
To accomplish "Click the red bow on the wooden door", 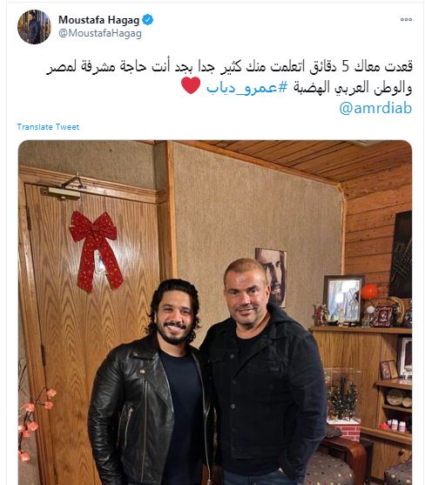I will point(96,251).
